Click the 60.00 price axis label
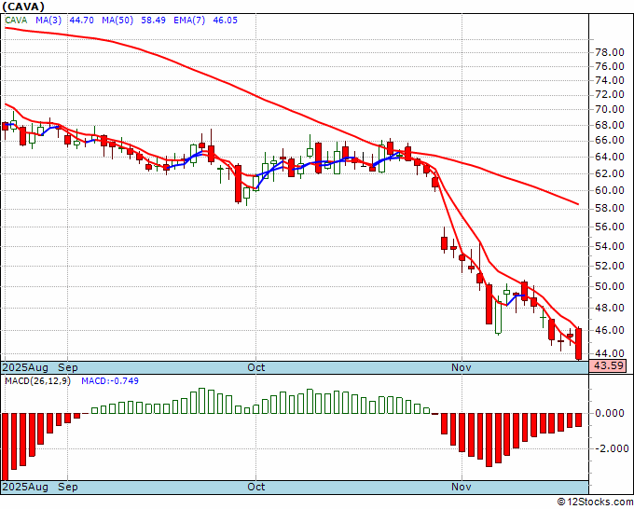 610,190
